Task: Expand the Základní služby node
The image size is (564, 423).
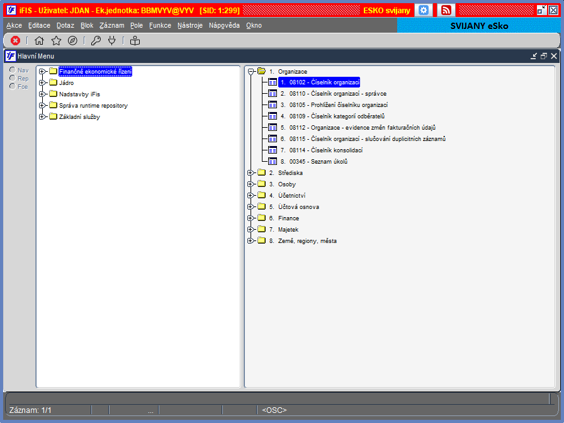Action: pos(42,116)
